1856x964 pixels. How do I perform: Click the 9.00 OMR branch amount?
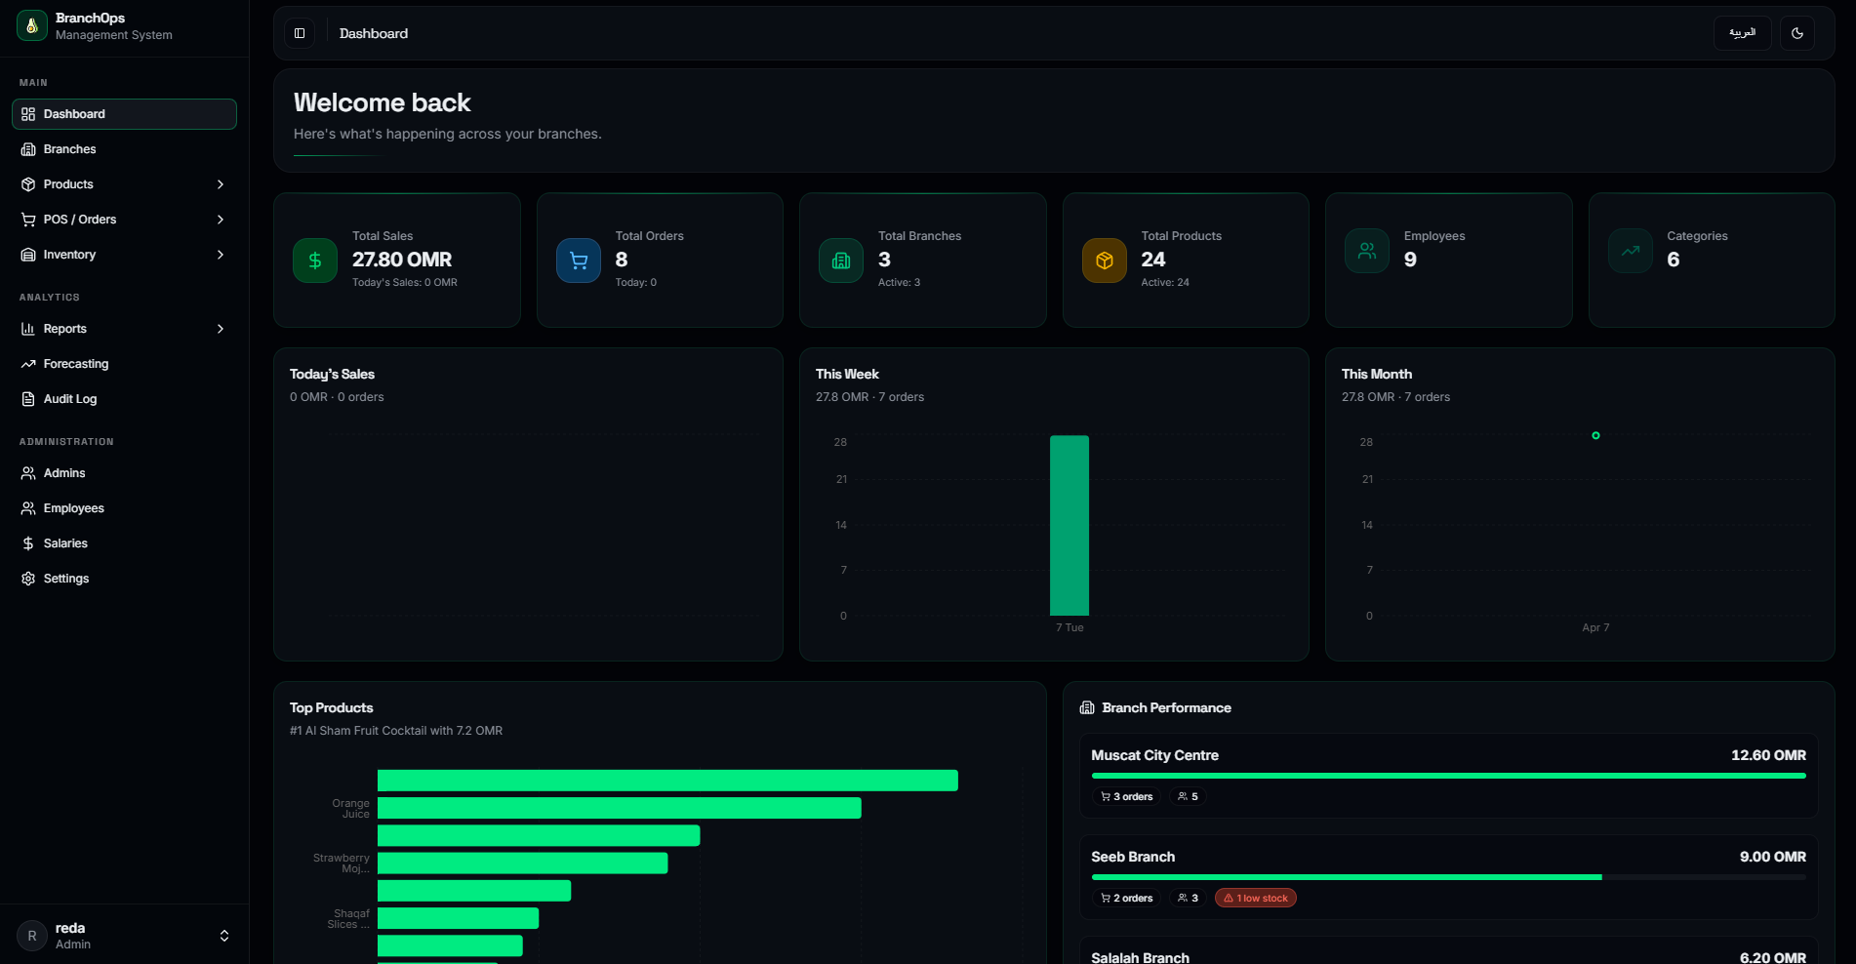[x=1772, y=857]
